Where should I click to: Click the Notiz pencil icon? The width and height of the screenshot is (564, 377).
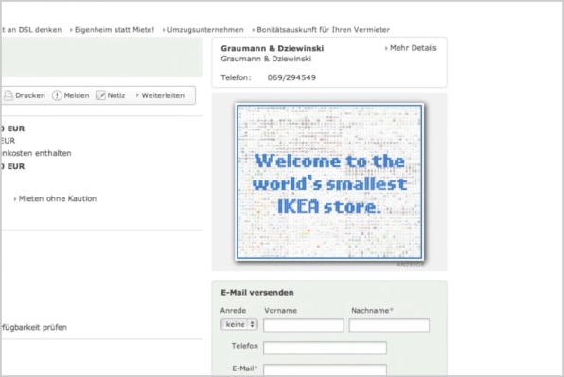[100, 95]
